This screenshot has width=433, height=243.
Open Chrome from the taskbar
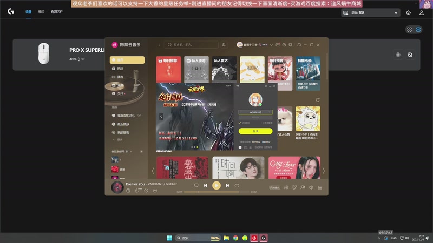[x=235, y=238]
